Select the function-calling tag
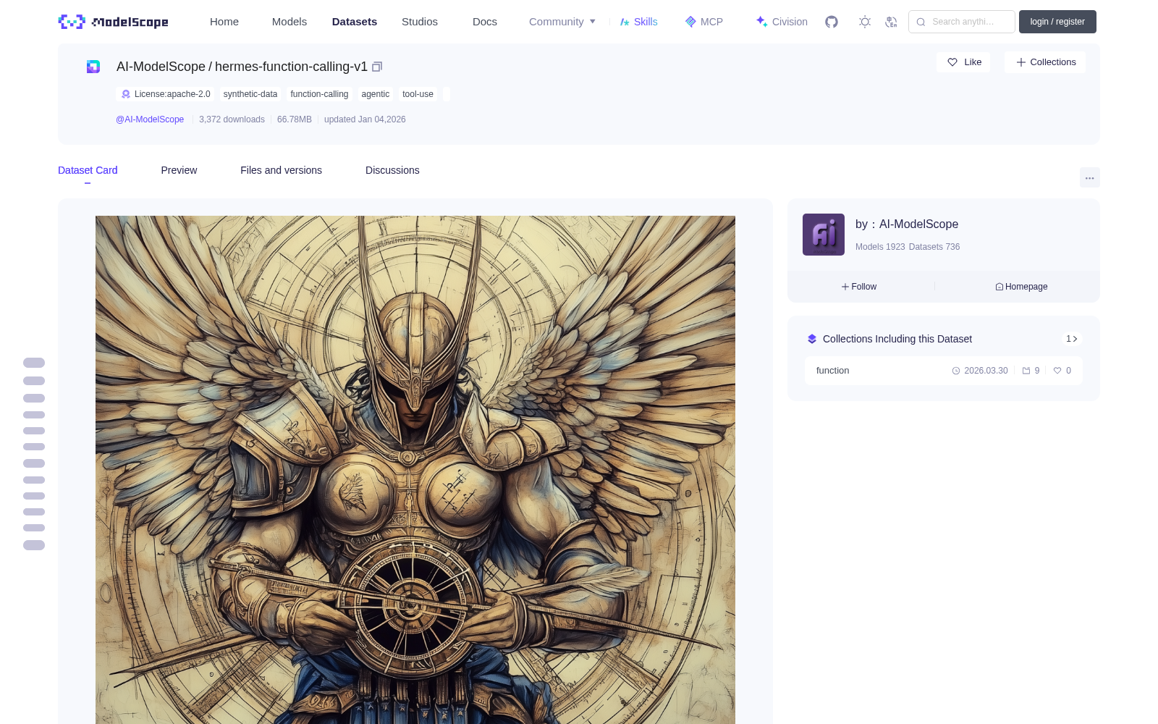1158x724 pixels. 319,94
